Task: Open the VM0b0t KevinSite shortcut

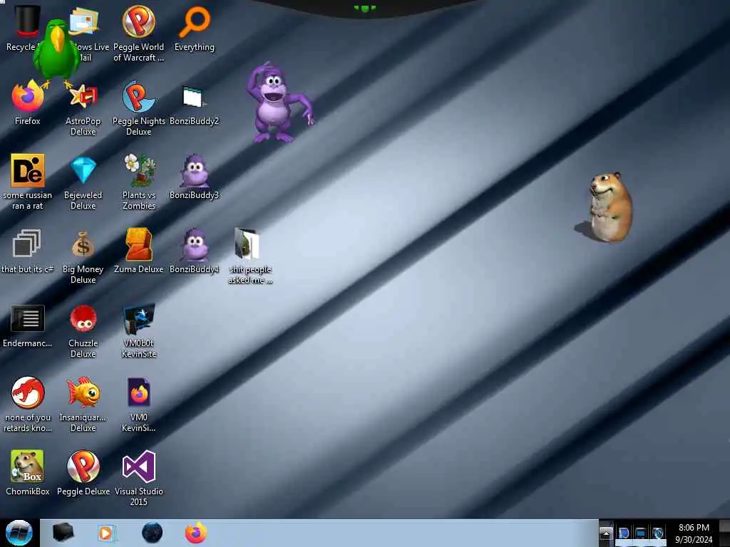Action: pos(139,318)
